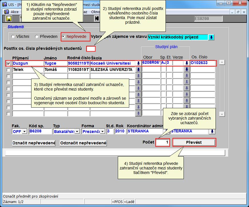Screen dimensions: 249x207
Task: Click the ES0200 form code field
Action: click(208, 19)
